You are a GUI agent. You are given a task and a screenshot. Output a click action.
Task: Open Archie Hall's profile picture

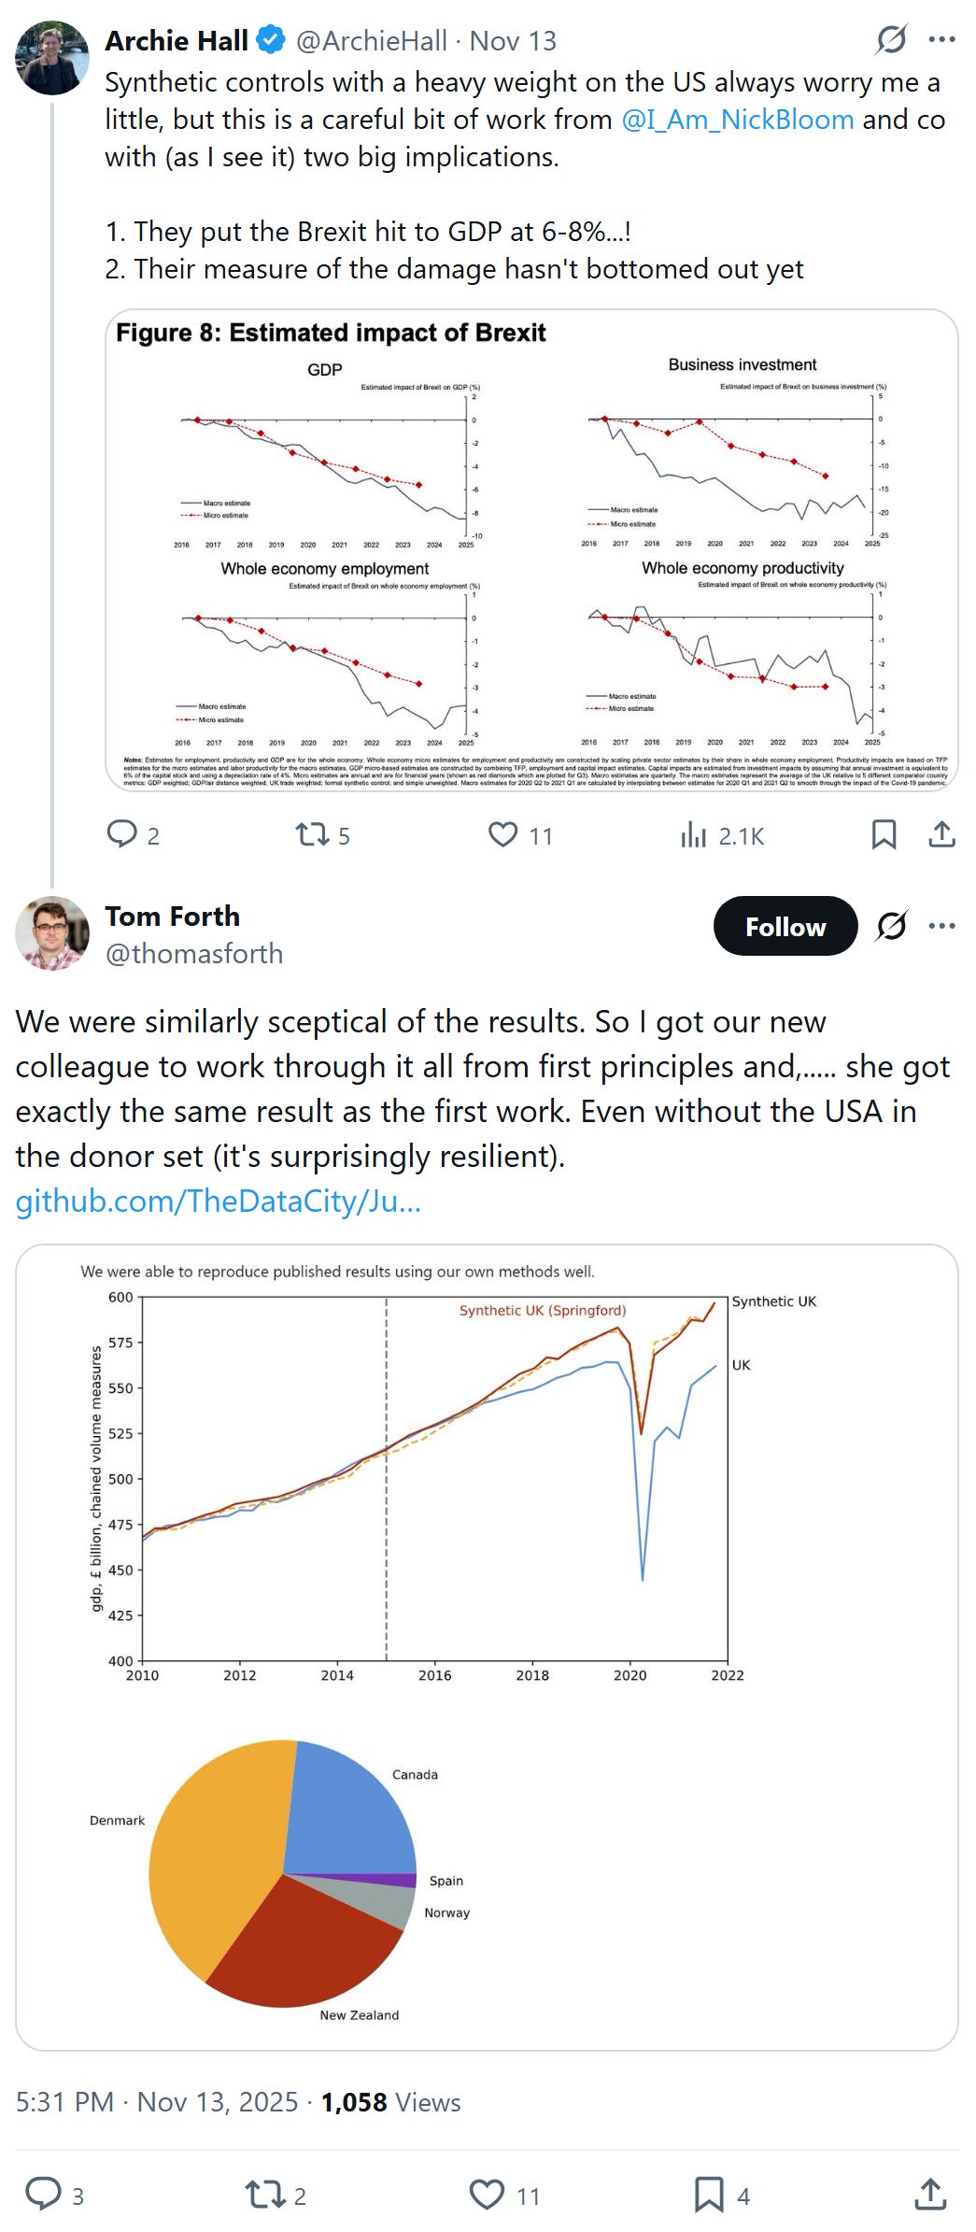coord(52,58)
